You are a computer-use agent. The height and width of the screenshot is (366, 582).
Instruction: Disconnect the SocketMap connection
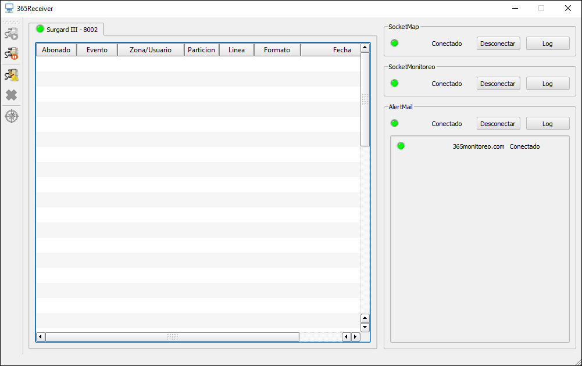click(498, 44)
